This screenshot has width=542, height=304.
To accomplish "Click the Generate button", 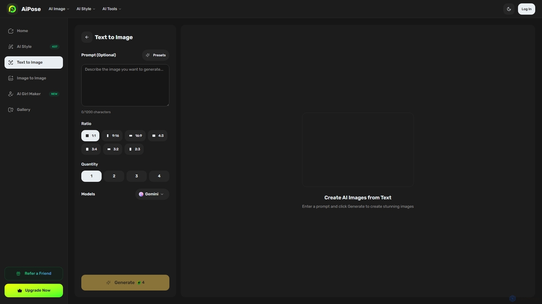I will click(x=125, y=283).
